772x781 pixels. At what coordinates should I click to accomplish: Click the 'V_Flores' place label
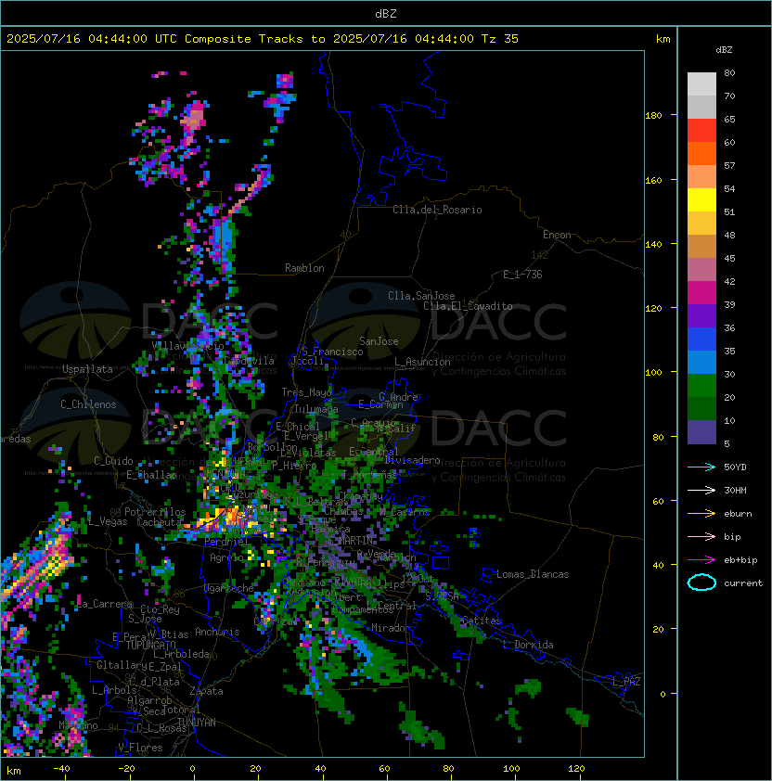click(x=140, y=748)
